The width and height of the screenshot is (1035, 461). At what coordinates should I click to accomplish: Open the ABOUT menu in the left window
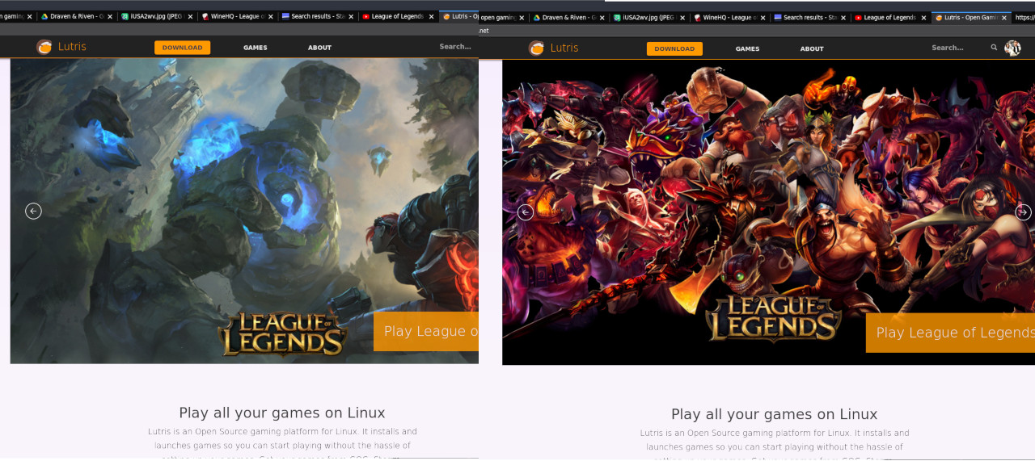(319, 48)
